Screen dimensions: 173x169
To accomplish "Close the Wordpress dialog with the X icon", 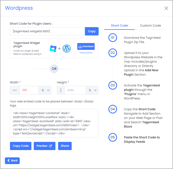I will 166,8.
